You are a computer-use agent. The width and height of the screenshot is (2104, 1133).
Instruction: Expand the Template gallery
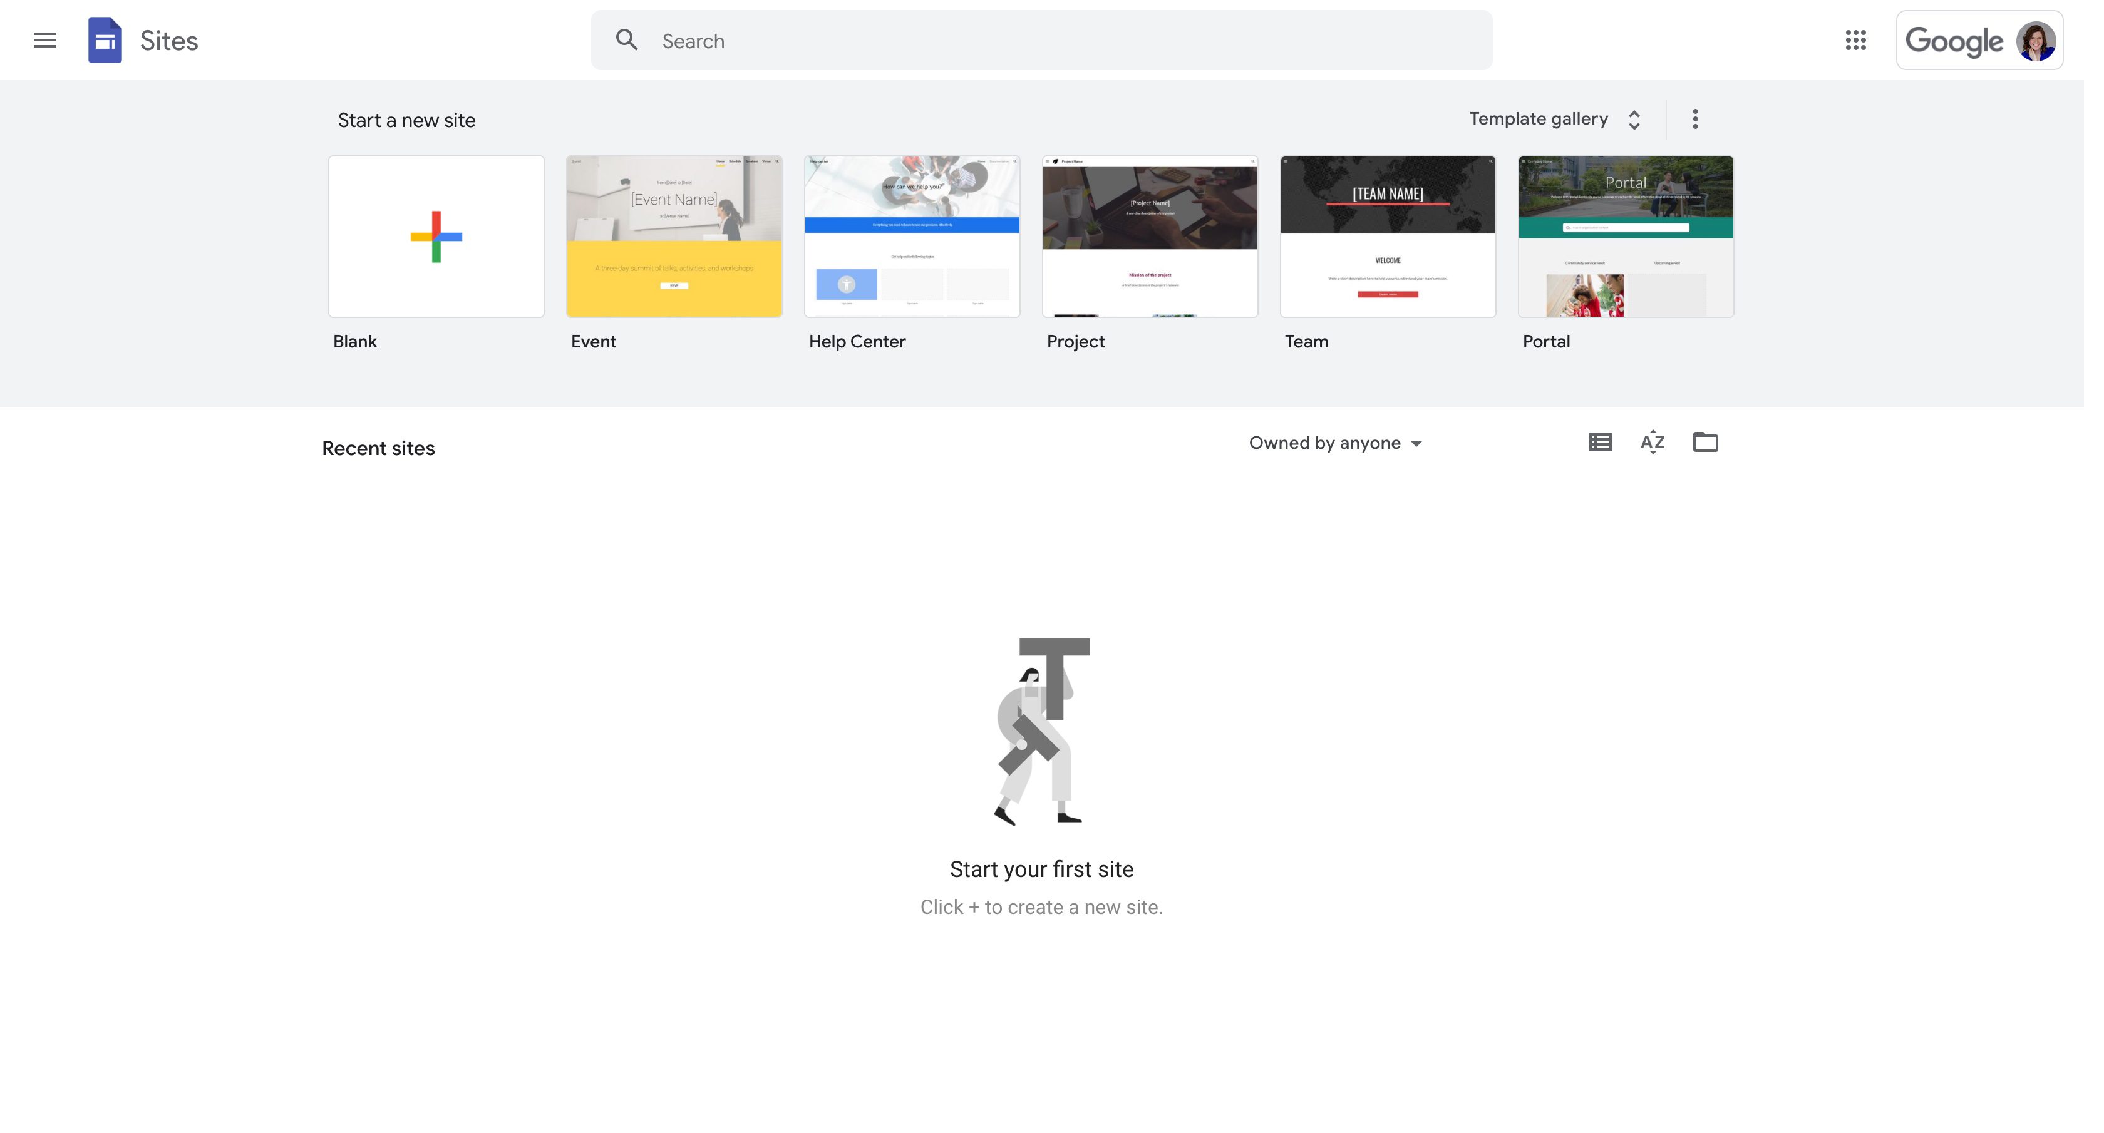[1554, 119]
